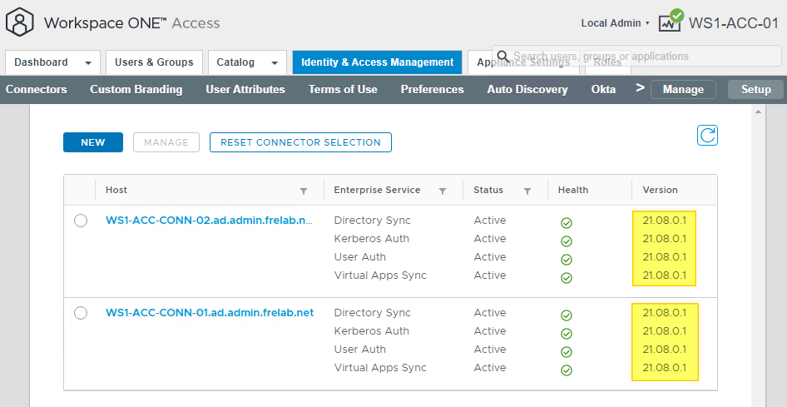Select the WS1-ACC-CONN-01 connector radio button

pyautogui.click(x=81, y=313)
